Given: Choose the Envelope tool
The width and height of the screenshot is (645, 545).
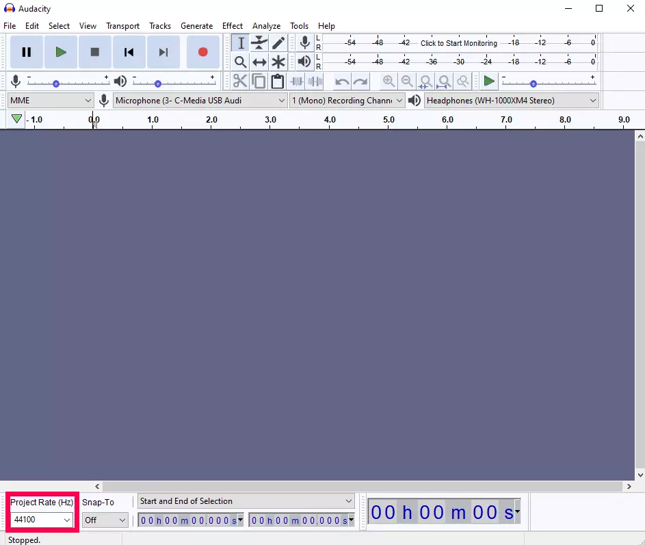Looking at the screenshot, I should 259,43.
